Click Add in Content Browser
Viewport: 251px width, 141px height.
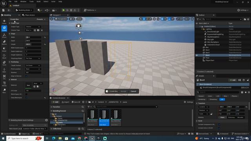56,102
